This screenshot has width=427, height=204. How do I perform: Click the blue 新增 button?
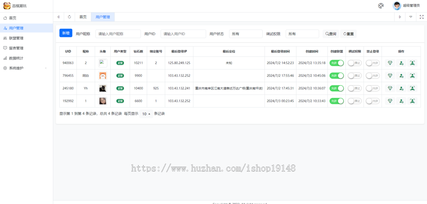(66, 33)
